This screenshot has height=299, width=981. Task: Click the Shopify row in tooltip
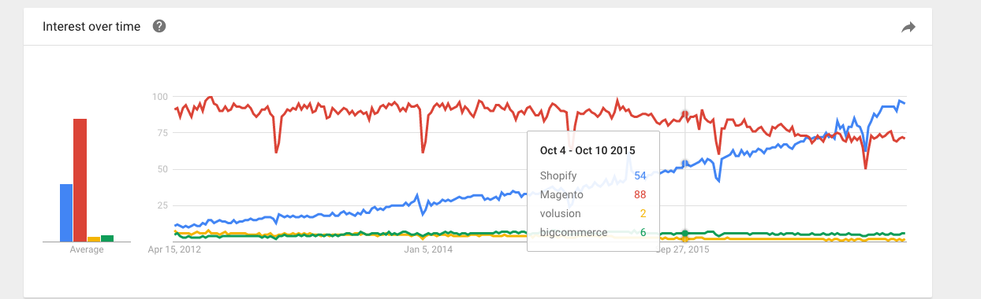[x=593, y=175]
